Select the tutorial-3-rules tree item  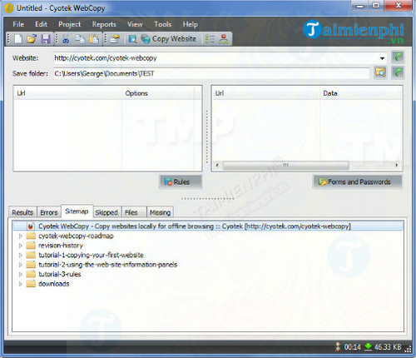(60, 274)
